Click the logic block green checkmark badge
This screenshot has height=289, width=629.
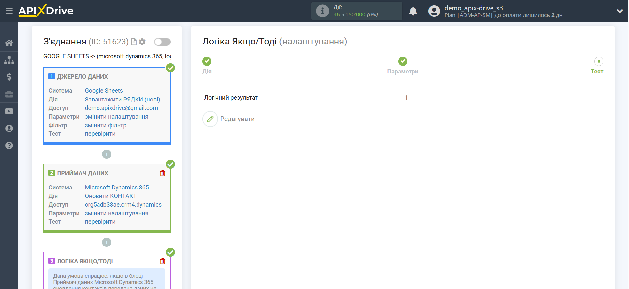click(170, 252)
